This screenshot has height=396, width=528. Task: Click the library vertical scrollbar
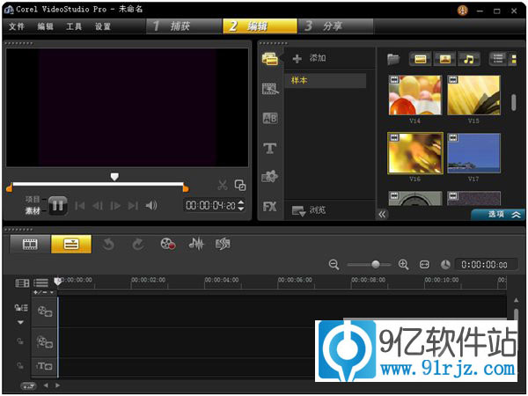tap(514, 102)
